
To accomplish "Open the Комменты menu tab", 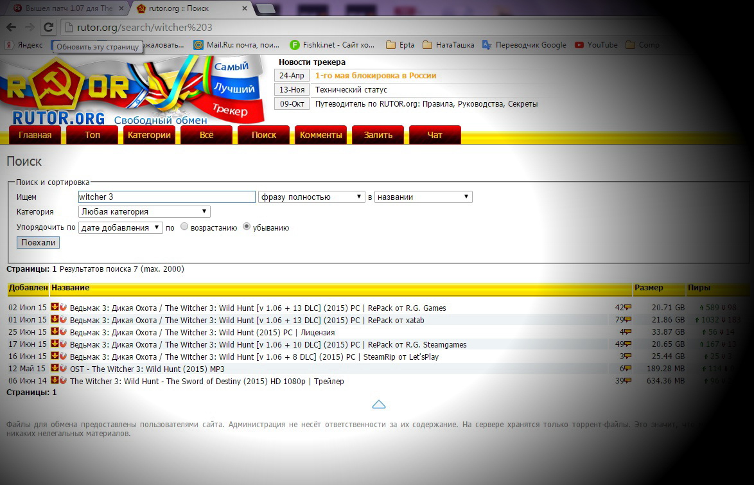I will pos(320,135).
